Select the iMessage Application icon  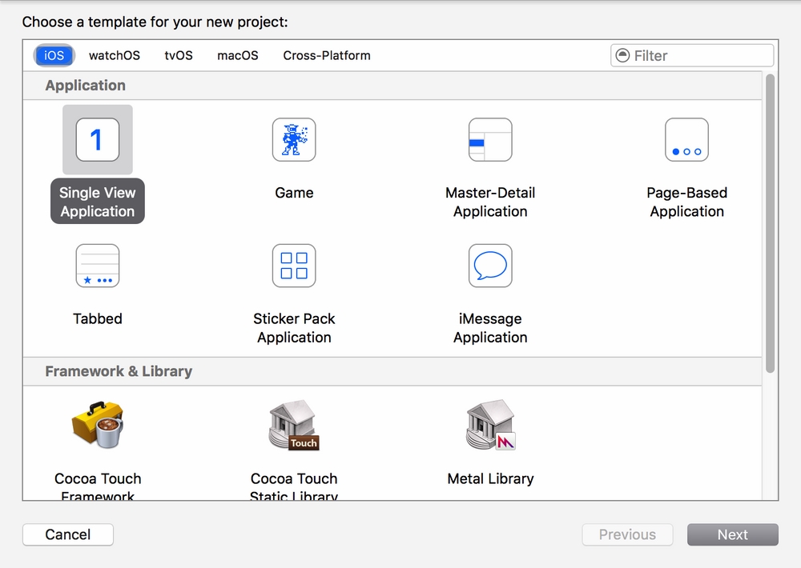pos(490,266)
